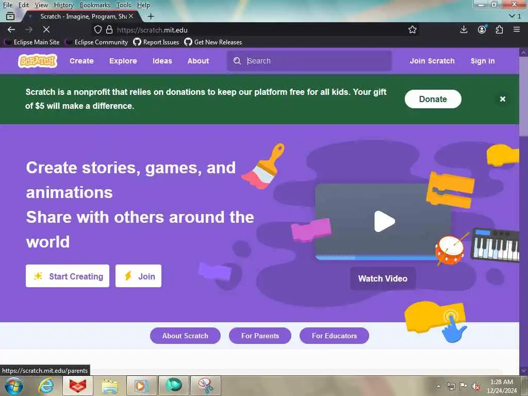
Task: Open the Windows Start menu
Action: coord(13,386)
